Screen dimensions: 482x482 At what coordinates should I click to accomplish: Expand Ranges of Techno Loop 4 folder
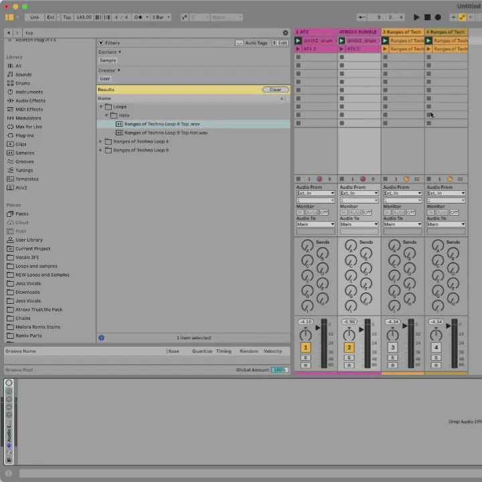(x=101, y=141)
